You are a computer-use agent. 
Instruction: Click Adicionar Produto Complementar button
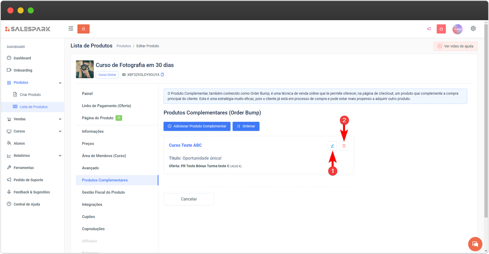[197, 126]
